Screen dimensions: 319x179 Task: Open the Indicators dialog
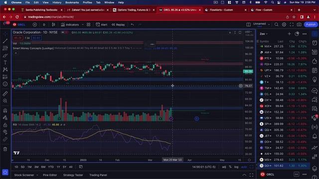pyautogui.click(x=70, y=24)
